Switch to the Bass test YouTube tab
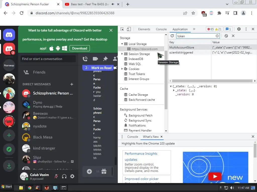 click(90, 4)
